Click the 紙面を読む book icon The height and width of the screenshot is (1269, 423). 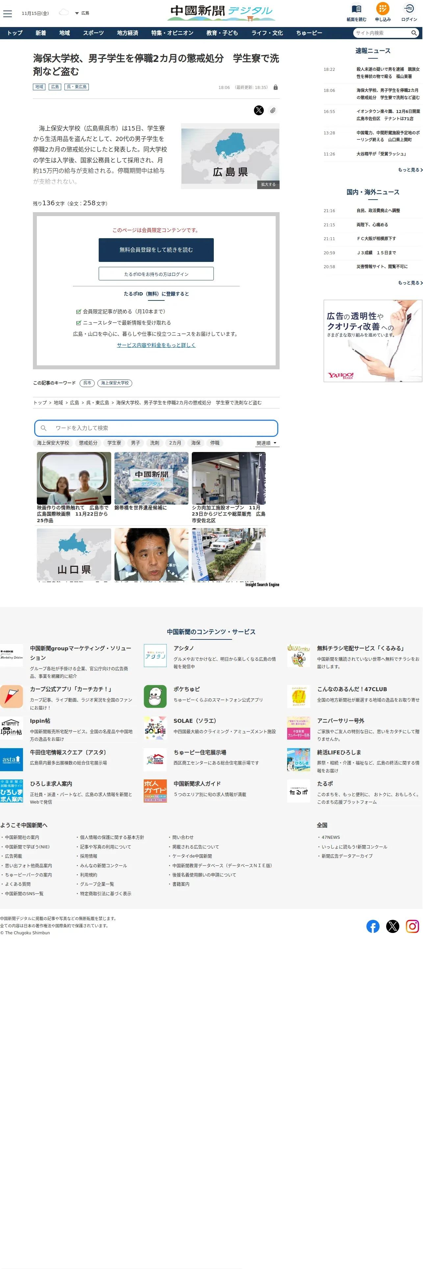356,9
